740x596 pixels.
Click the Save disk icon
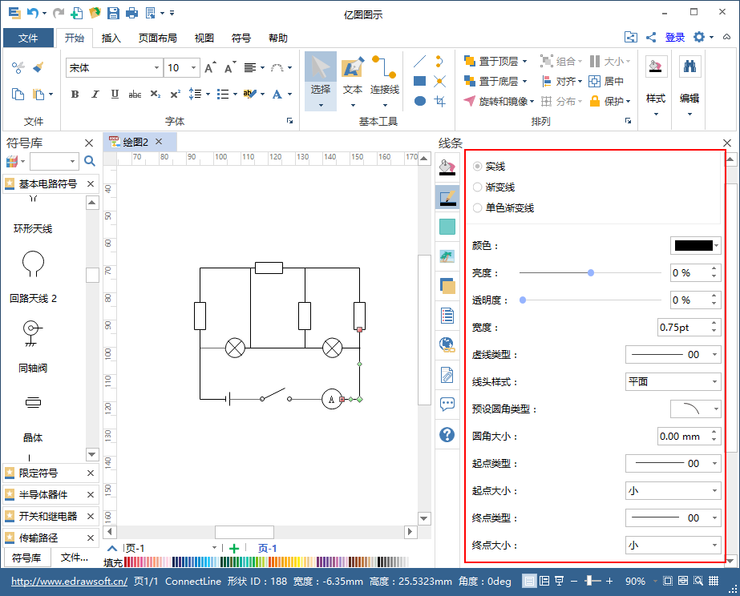pos(113,13)
